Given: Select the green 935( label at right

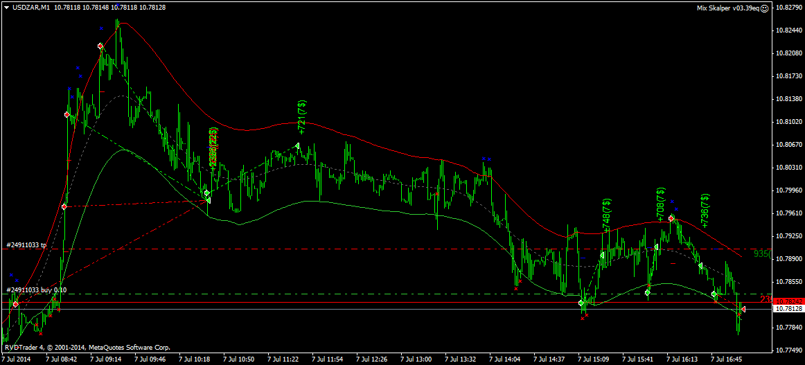Looking at the screenshot, I should (762, 254).
